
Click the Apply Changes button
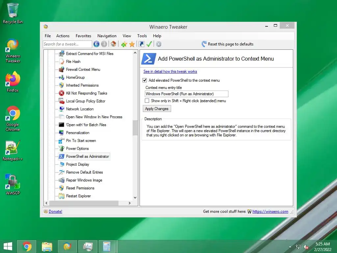tap(157, 109)
